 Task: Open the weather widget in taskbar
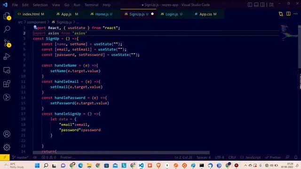(15, 165)
